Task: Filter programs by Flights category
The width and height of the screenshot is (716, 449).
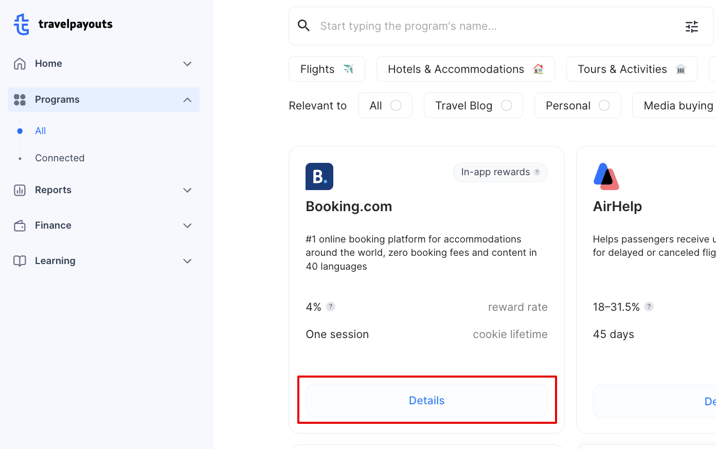Action: coord(327,69)
